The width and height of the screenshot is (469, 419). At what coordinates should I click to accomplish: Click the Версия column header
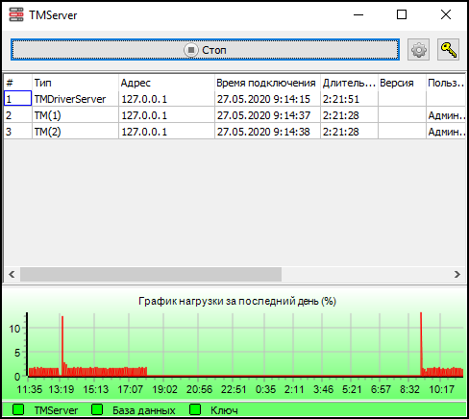402,83
